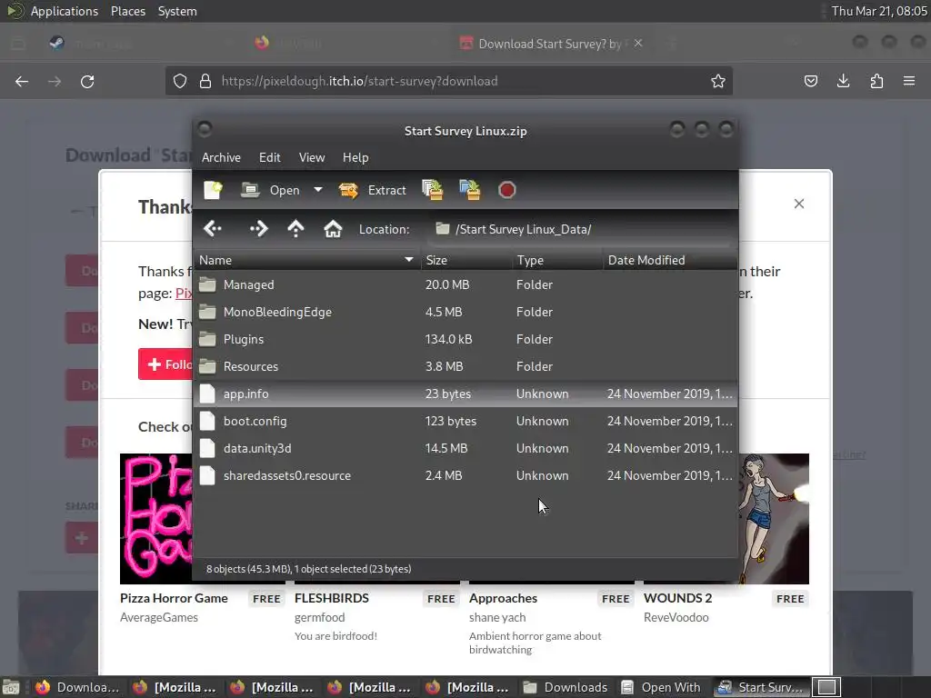This screenshot has height=698, width=931.
Task: Click the clock showing Thu Mar 21
Action: (879, 11)
